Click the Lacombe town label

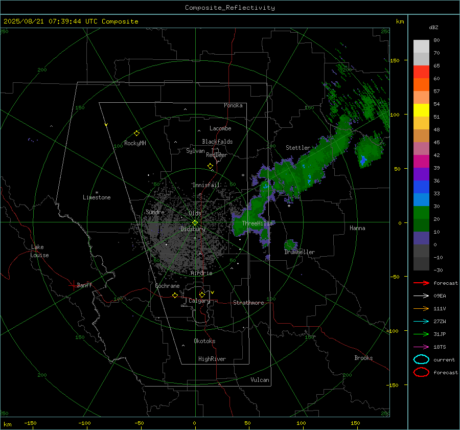[x=220, y=128]
